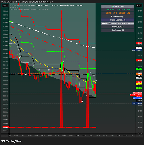
Task: Click the CROCOBOT CARPENTER indicator legend
Action: [29, 10]
